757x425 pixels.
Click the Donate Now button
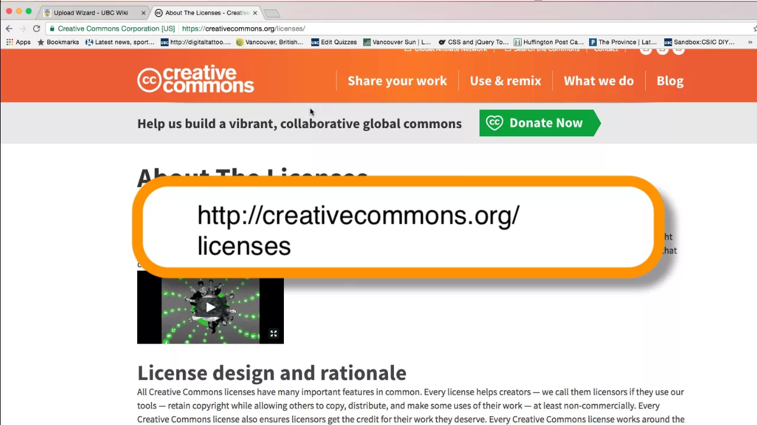(x=540, y=123)
